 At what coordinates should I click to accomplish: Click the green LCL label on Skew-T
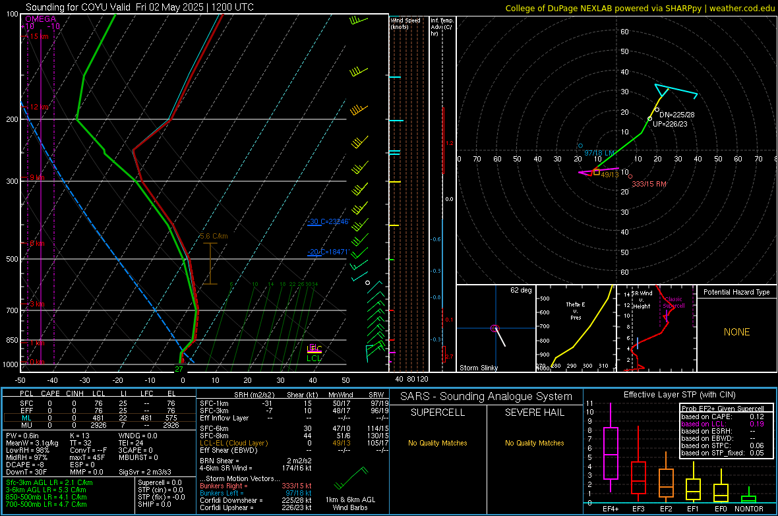pos(314,358)
